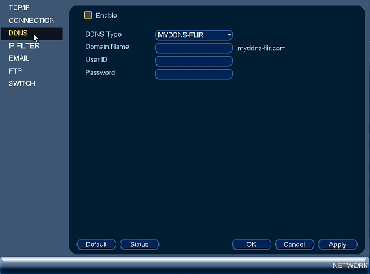Open the FTP settings page
Viewport: 370px width, 274px height.
15,71
